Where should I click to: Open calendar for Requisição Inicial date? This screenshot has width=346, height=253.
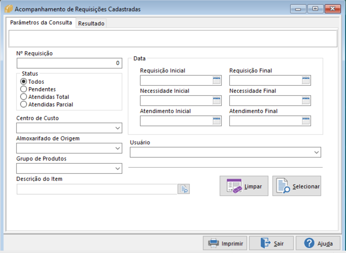[x=216, y=80]
